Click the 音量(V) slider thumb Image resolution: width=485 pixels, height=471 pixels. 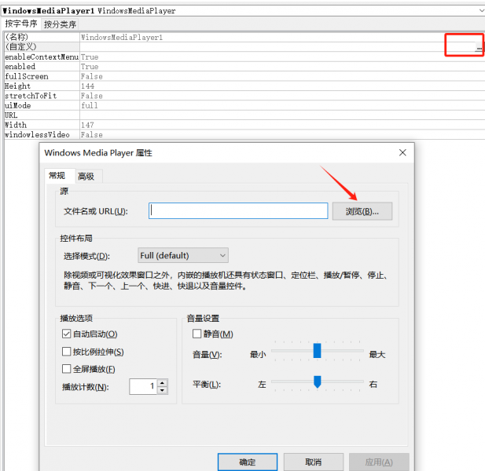317,351
